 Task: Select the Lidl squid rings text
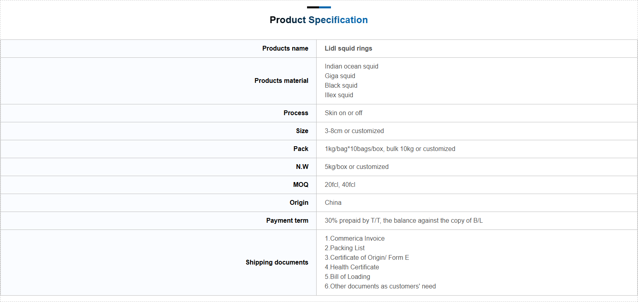point(348,48)
